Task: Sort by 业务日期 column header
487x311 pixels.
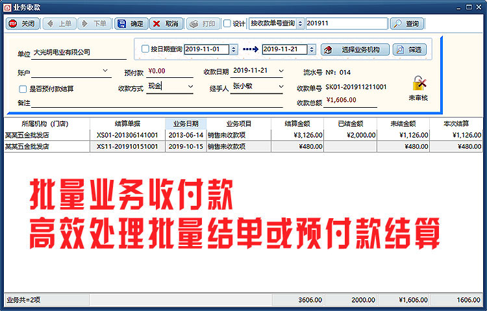Action: (186, 123)
